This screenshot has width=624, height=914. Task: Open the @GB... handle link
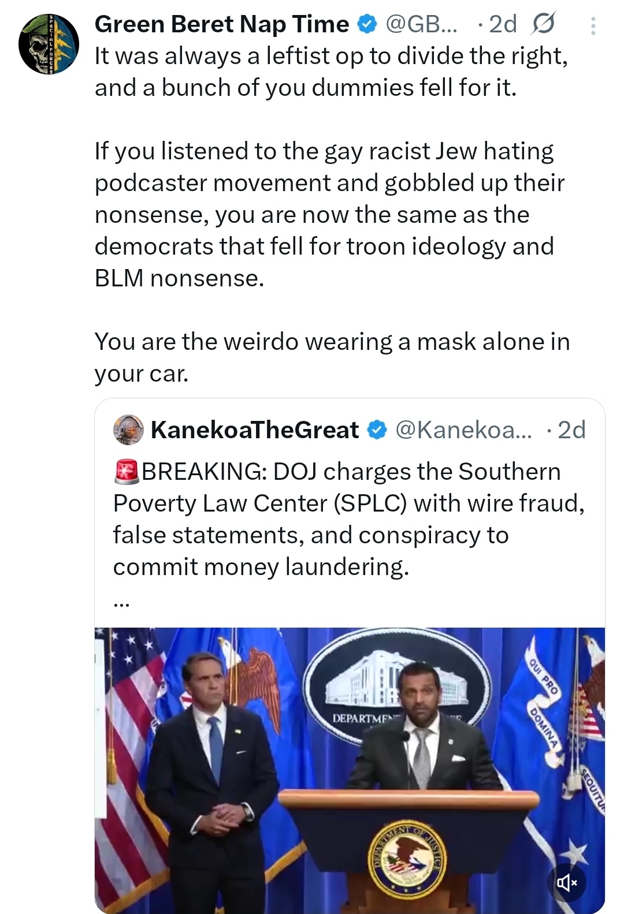point(421,24)
